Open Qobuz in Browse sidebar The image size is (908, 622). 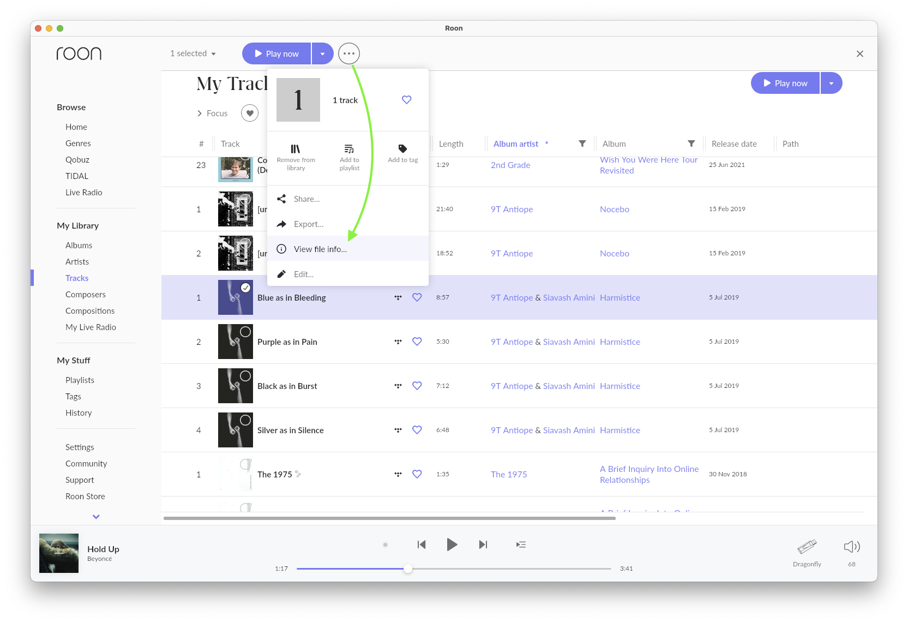point(77,160)
